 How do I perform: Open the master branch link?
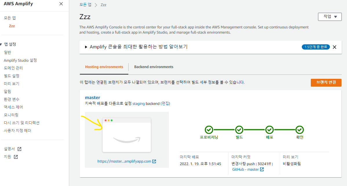point(92,97)
